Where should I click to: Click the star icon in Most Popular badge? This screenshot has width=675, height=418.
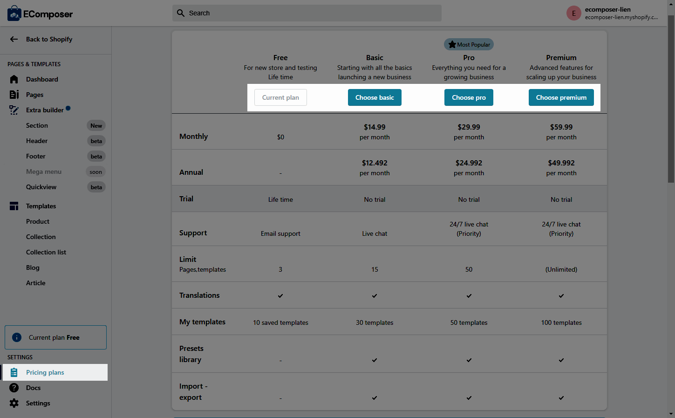452,45
